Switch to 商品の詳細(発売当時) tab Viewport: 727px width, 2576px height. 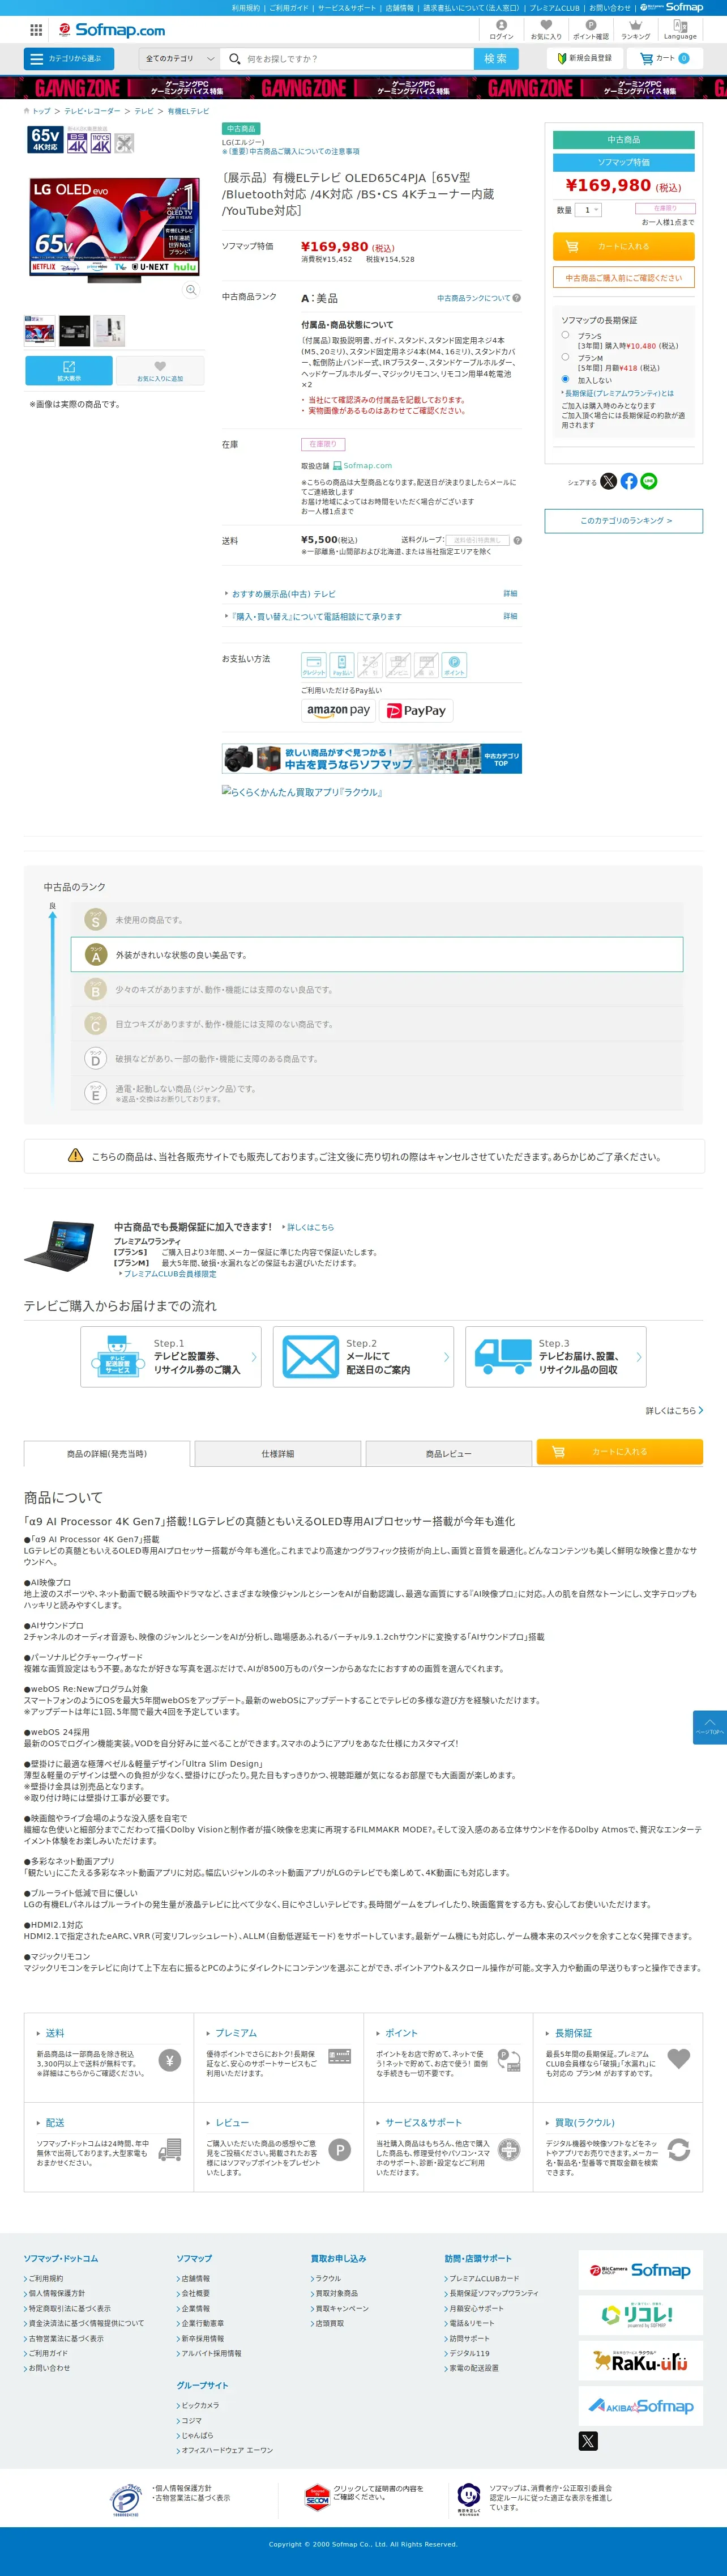coord(107,1454)
